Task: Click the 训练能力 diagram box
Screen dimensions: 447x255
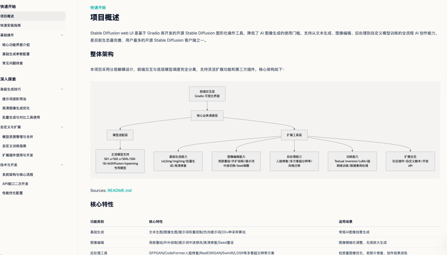Action: click(x=352, y=161)
